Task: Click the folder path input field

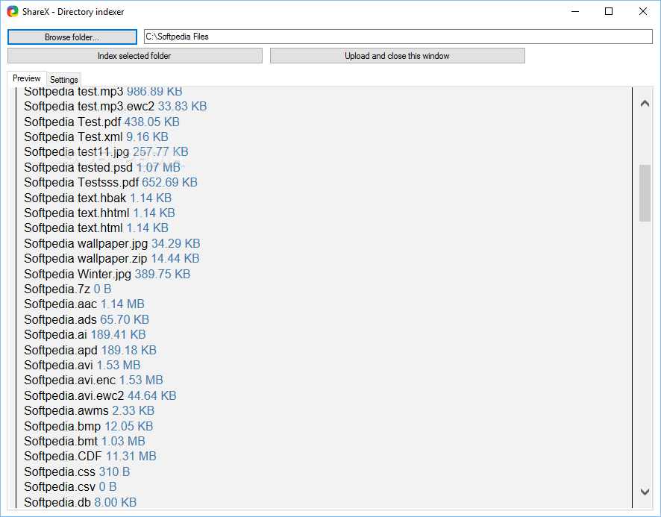Action: 398,37
